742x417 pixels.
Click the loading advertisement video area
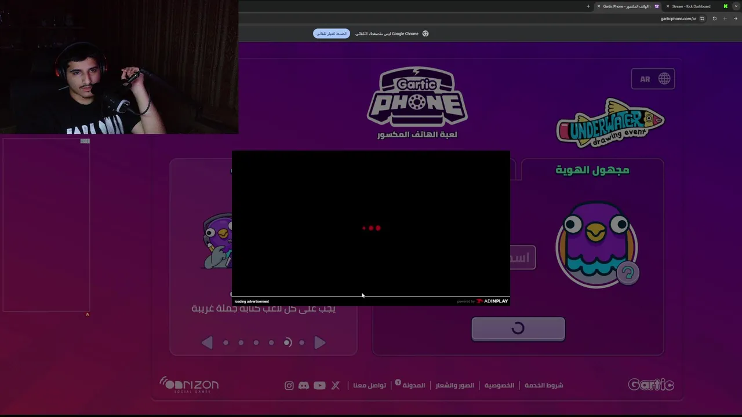coord(371,224)
